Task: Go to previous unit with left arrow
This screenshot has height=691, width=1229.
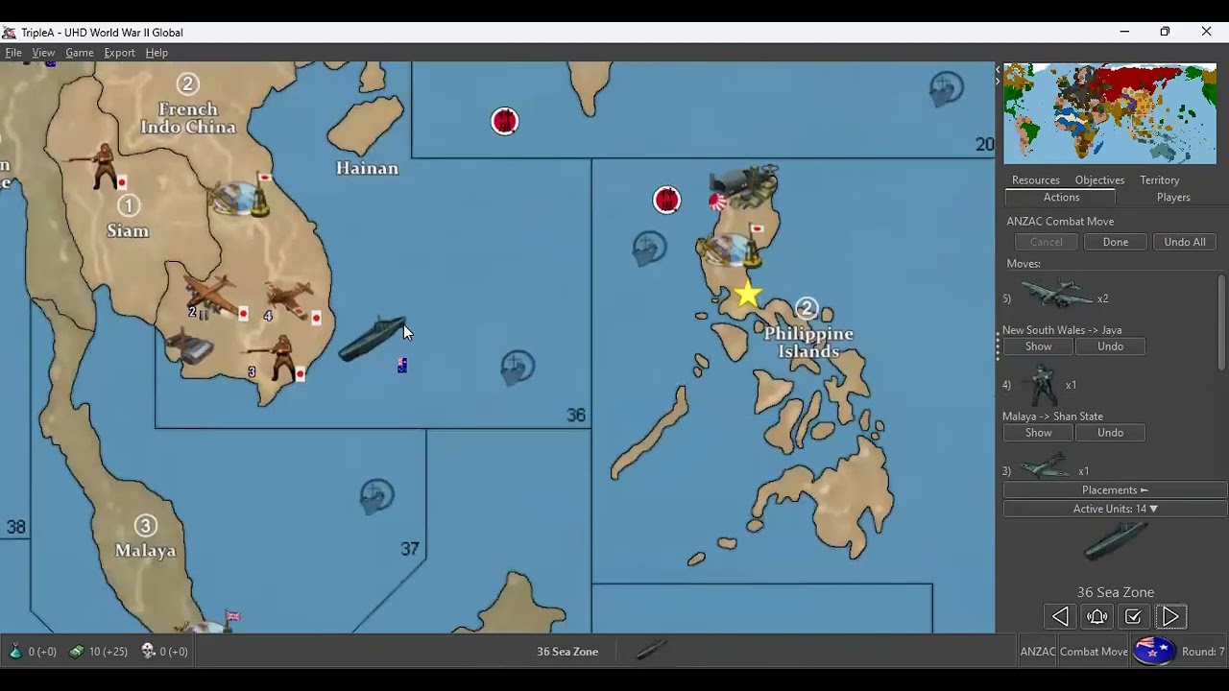Action: point(1060,617)
